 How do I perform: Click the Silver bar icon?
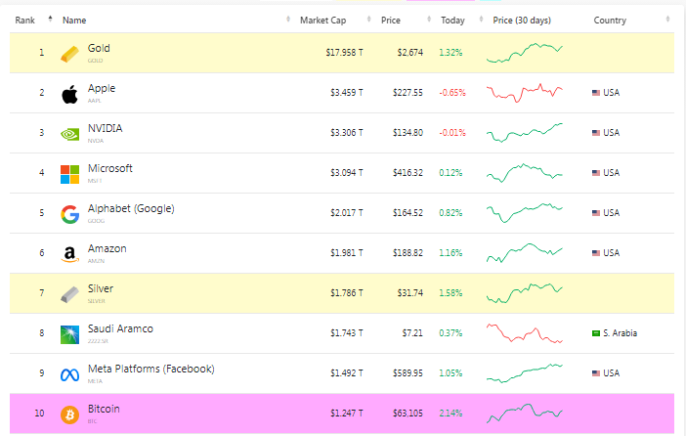[x=69, y=294]
